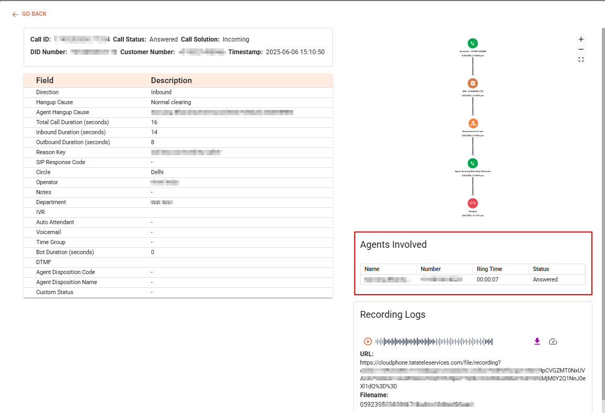This screenshot has width=605, height=413.
Task: Select the DID node icon in call flow
Action: [473, 83]
